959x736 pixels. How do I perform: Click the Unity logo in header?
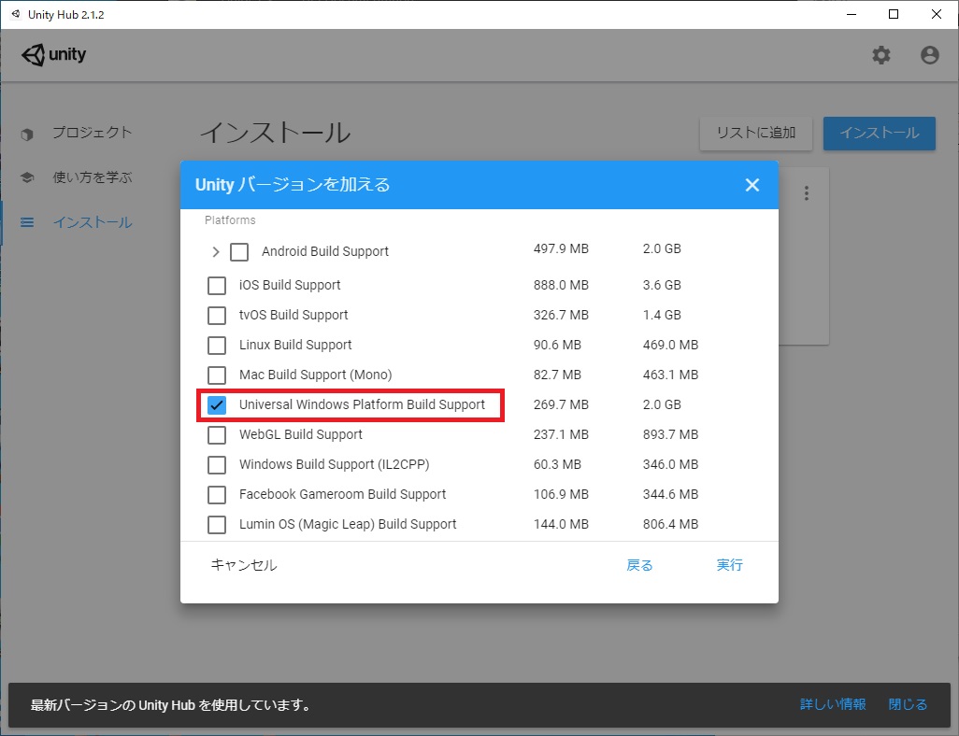pyautogui.click(x=54, y=55)
